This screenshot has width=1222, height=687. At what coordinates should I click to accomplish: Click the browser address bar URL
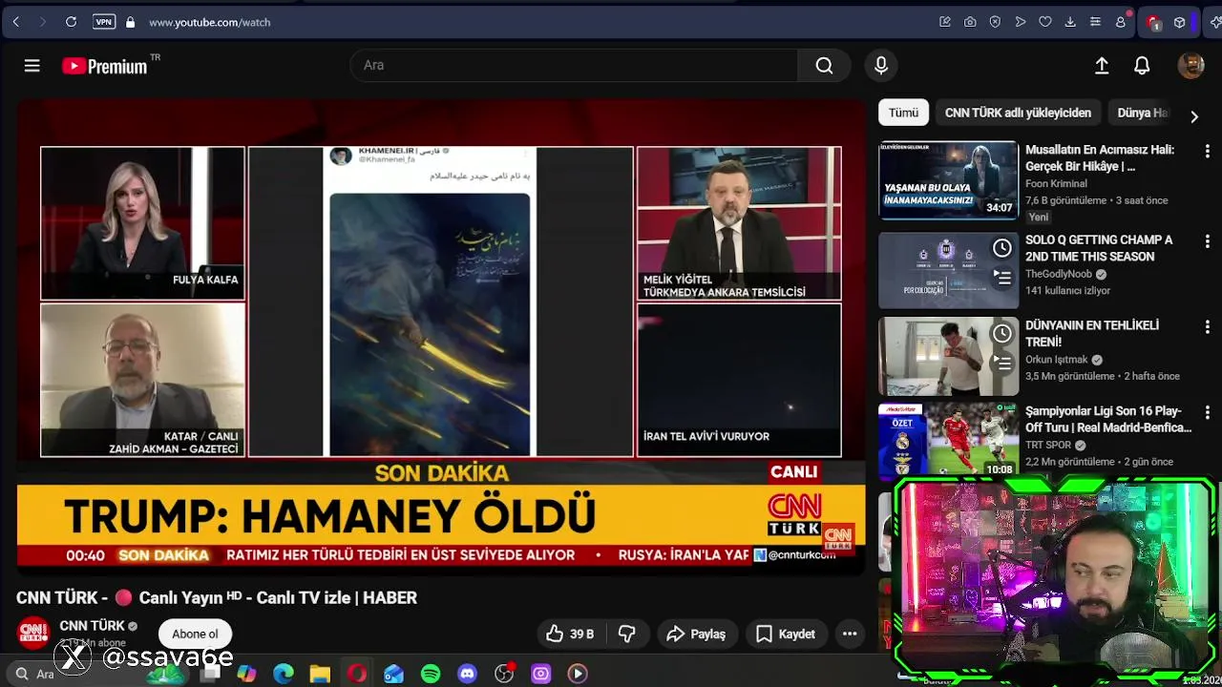209,22
